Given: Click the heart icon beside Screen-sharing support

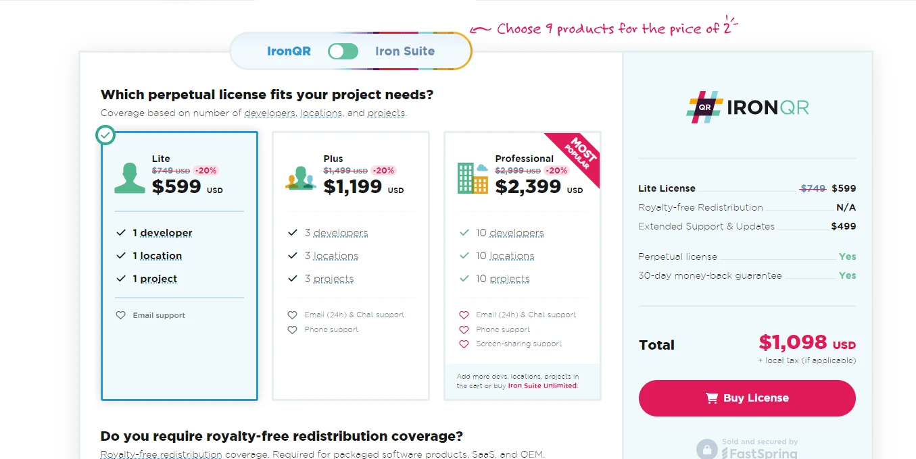Looking at the screenshot, I should [x=464, y=344].
